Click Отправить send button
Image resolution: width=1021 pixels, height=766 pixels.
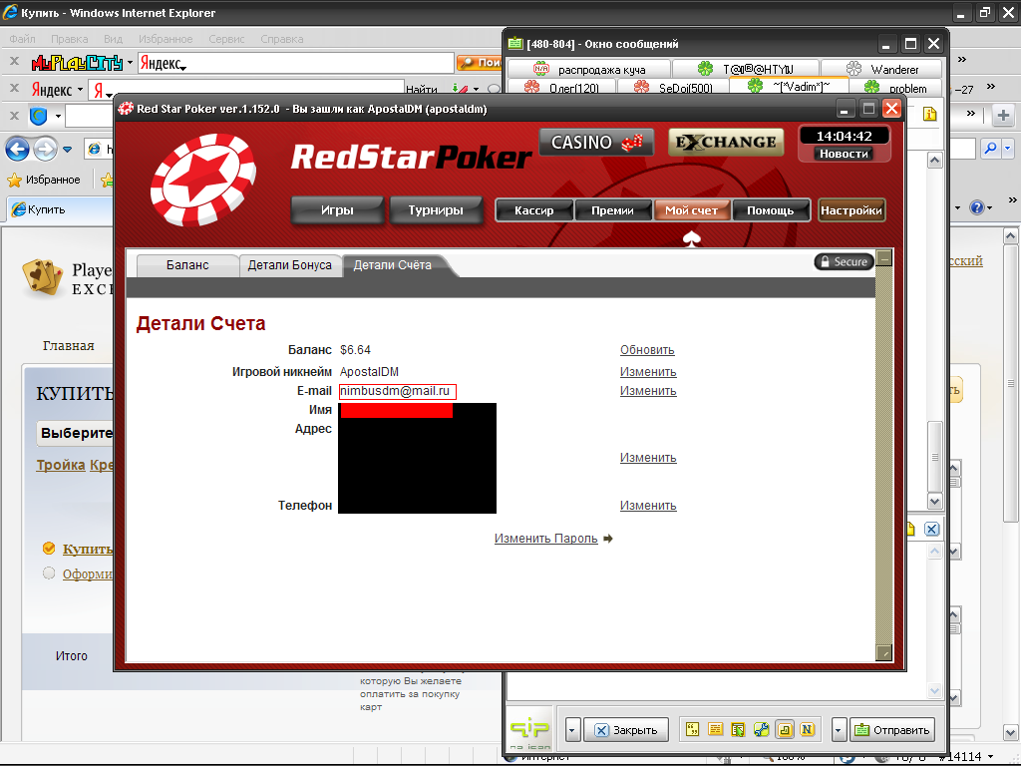892,730
